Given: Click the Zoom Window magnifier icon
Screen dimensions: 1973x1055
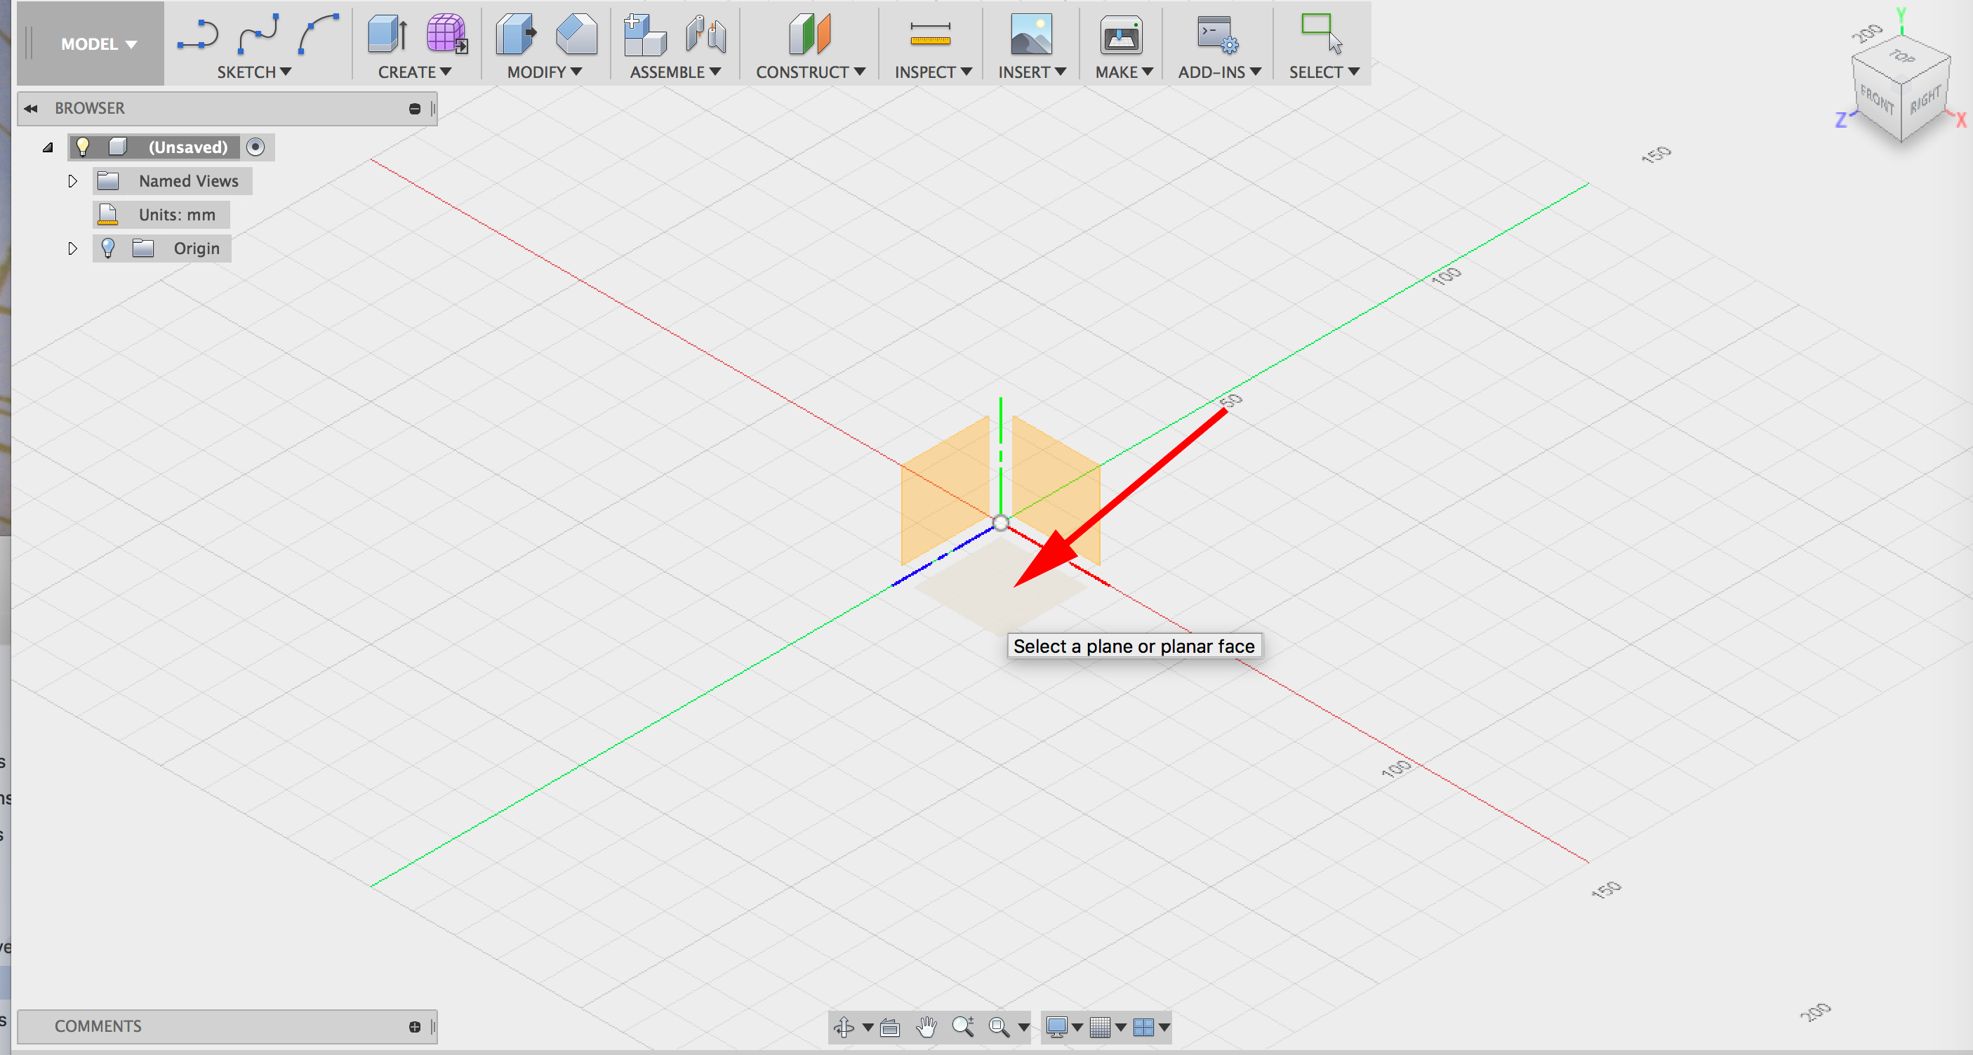Looking at the screenshot, I should (999, 1027).
